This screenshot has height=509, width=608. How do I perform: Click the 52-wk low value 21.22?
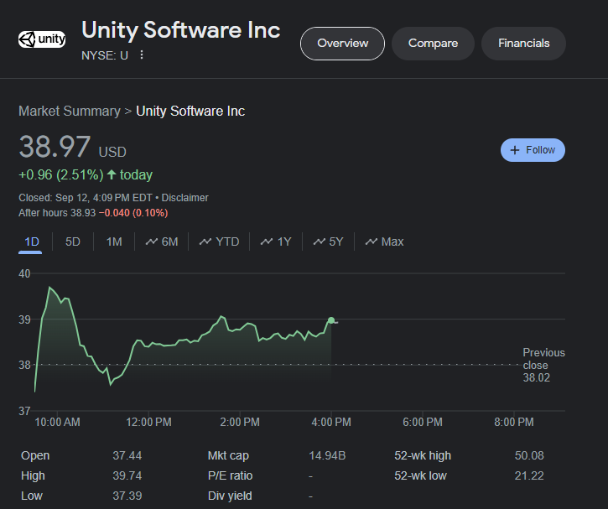pyautogui.click(x=529, y=475)
